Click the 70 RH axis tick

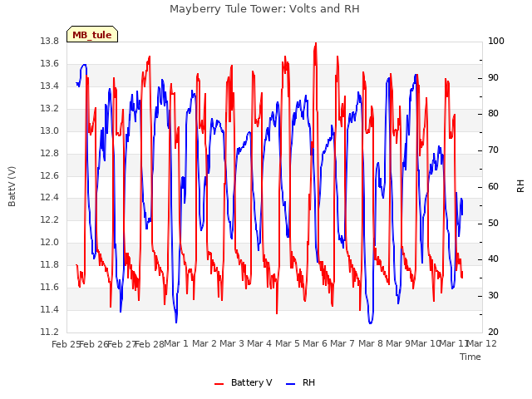493,150
